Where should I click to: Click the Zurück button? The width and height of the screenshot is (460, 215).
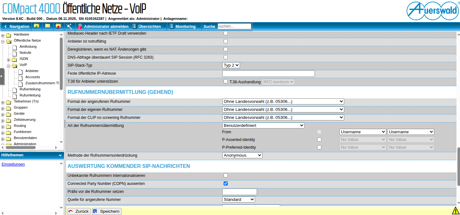click(x=79, y=211)
